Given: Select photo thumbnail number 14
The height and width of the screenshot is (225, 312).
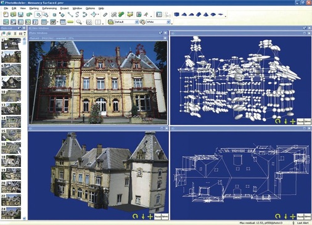Looking at the screenshot, I should tap(11, 122).
